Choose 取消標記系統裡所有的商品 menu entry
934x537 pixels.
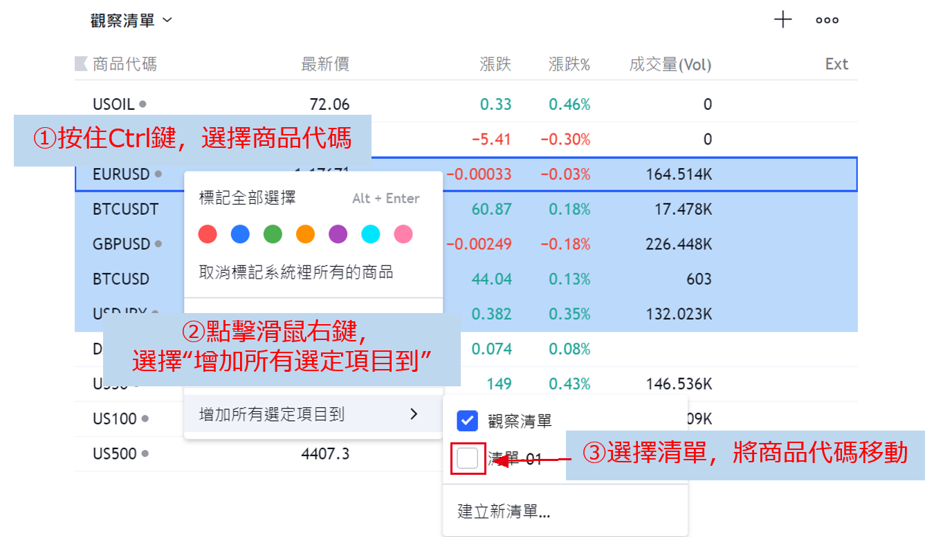313,272
